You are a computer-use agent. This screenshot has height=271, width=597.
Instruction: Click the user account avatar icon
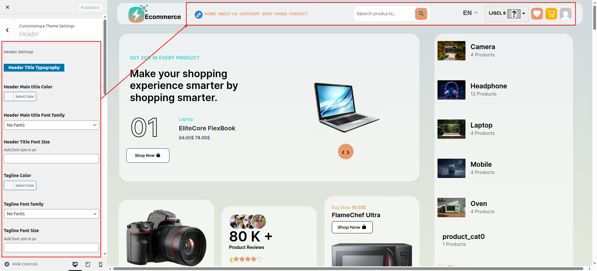coord(566,14)
